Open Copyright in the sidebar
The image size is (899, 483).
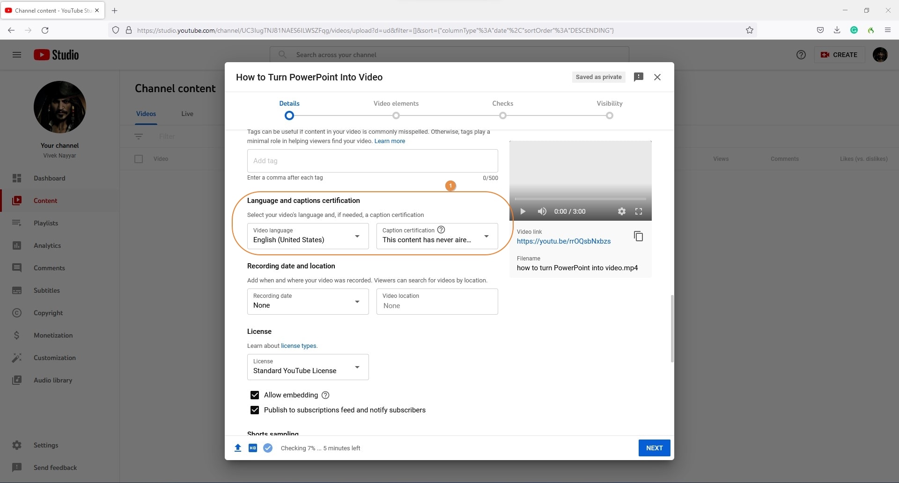click(x=60, y=313)
